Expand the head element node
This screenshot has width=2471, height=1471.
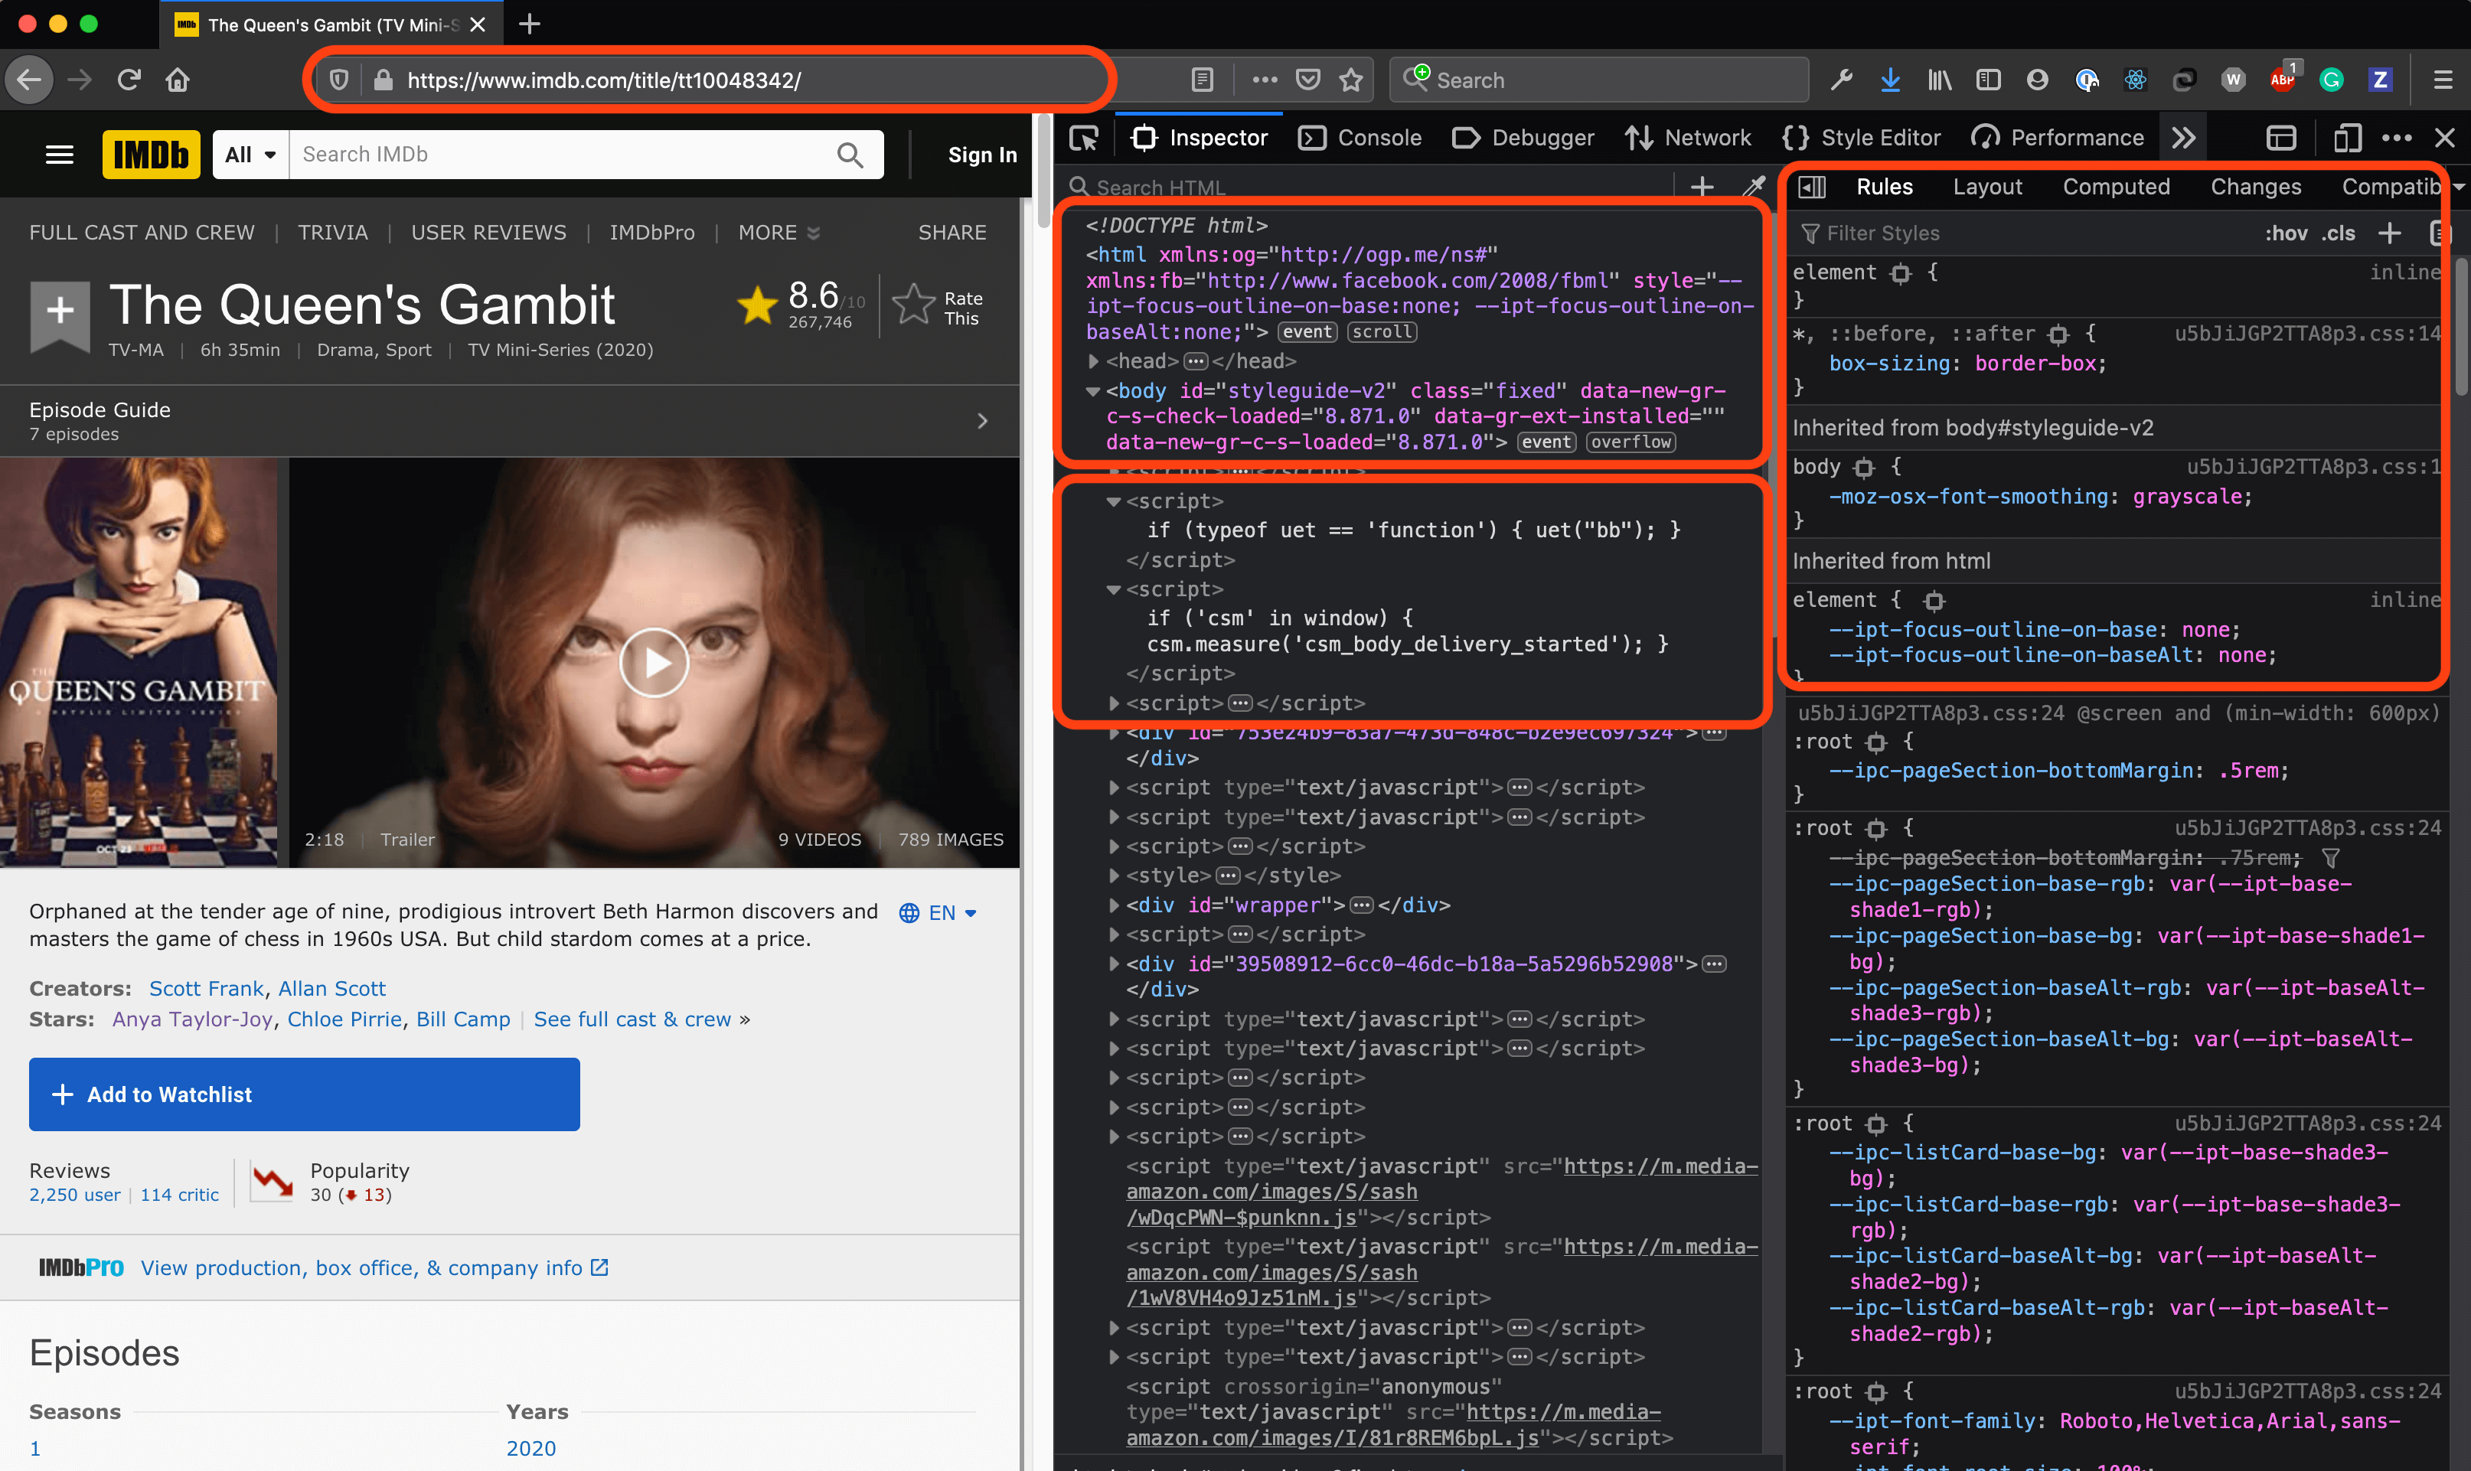point(1092,362)
